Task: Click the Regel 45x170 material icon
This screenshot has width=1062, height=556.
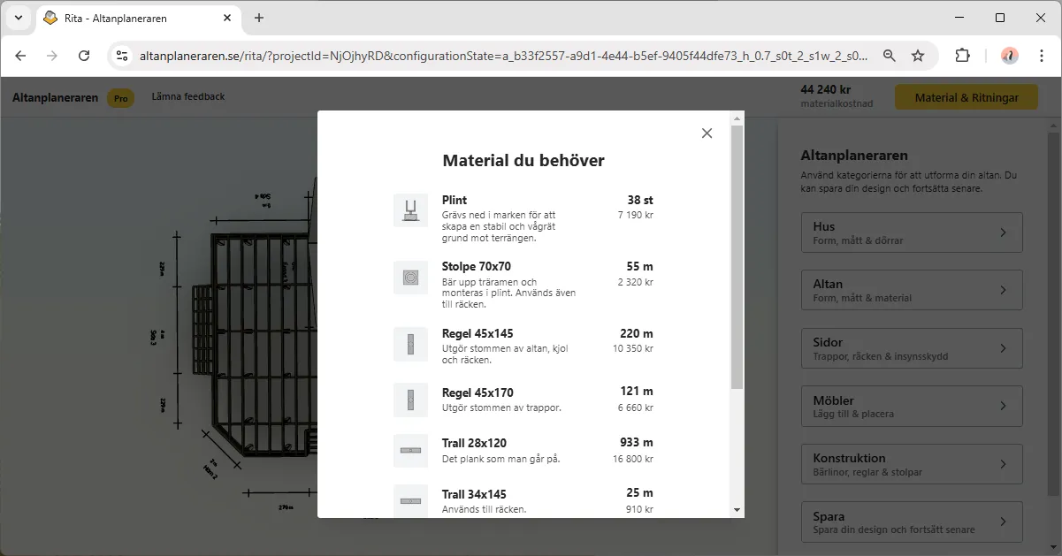Action: 410,400
